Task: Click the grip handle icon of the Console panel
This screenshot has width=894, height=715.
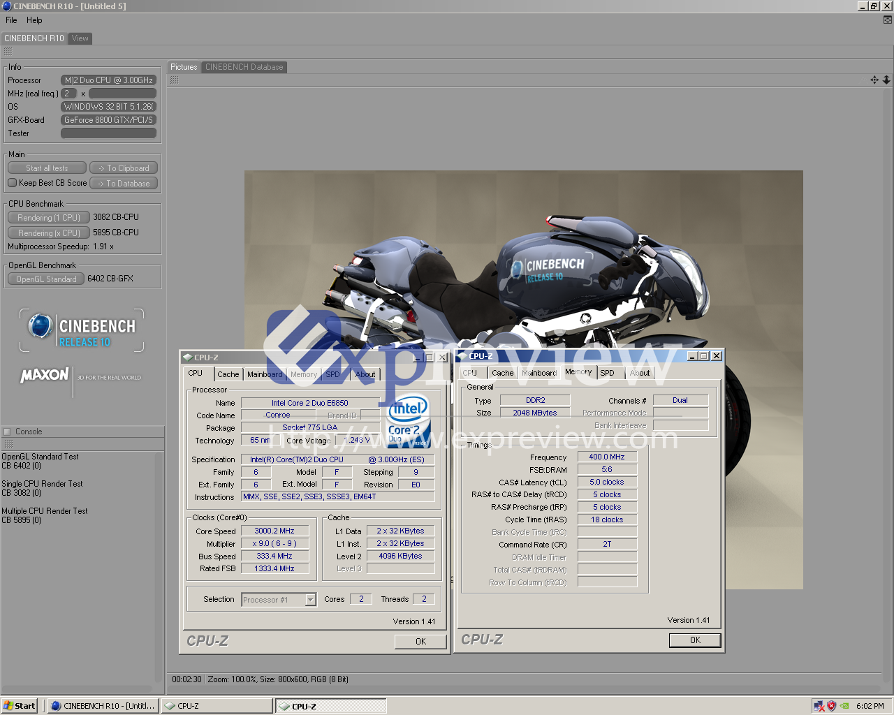Action: tap(8, 444)
